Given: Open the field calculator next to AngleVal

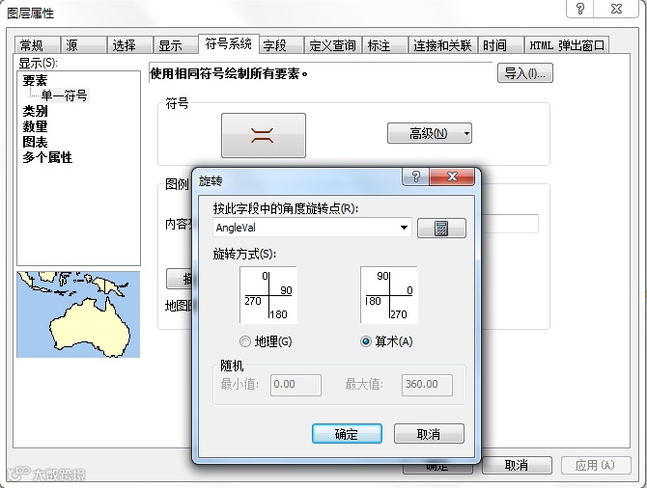Looking at the screenshot, I should pyautogui.click(x=441, y=228).
